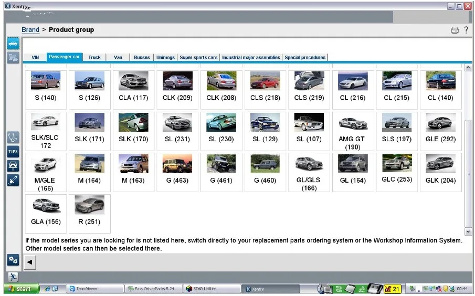Select the GLC (253) model
Image resolution: width=475 pixels, height=296 pixels.
[397, 172]
